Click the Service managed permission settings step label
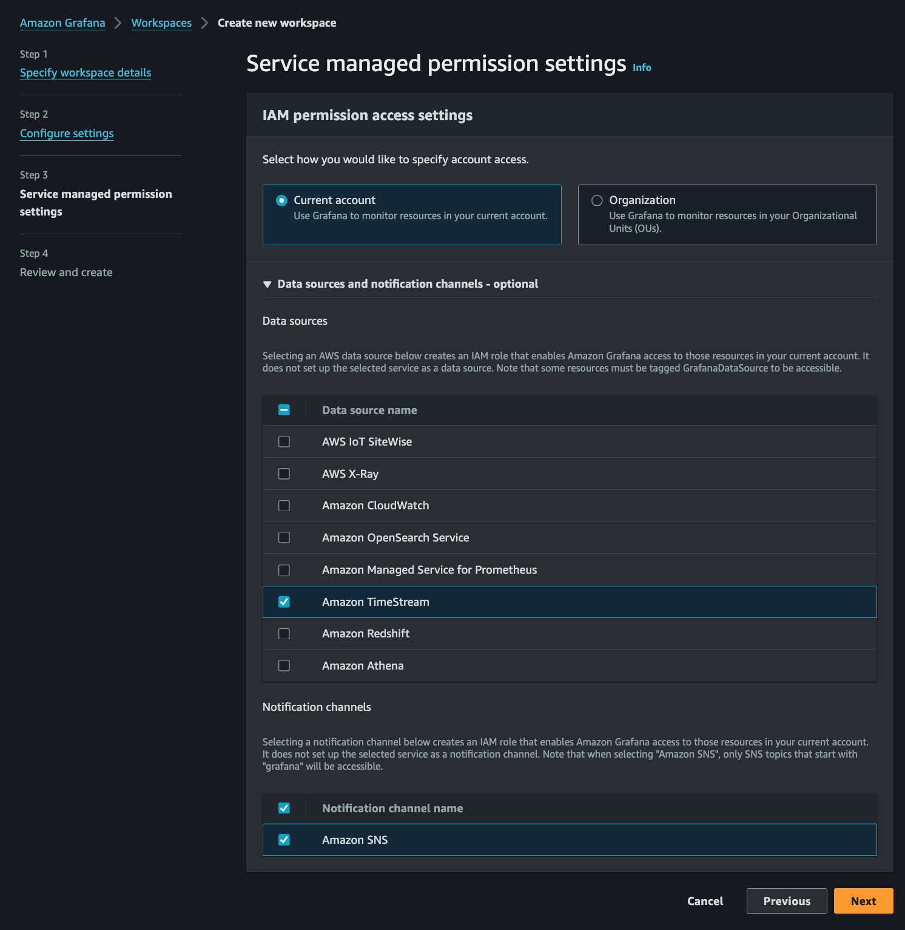Screen dimensions: 905x930 96,203
